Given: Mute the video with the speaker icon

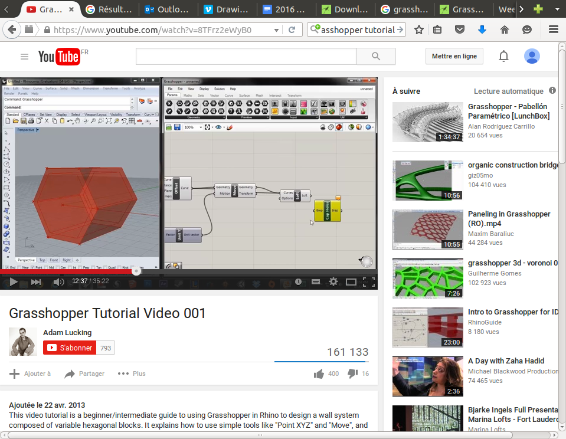Looking at the screenshot, I should [58, 282].
